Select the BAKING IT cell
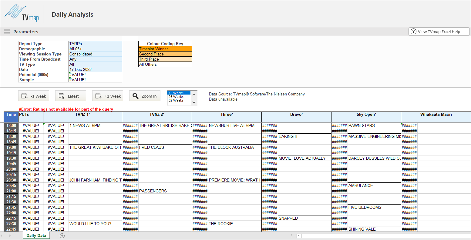The height and width of the screenshot is (240, 471). point(304,136)
